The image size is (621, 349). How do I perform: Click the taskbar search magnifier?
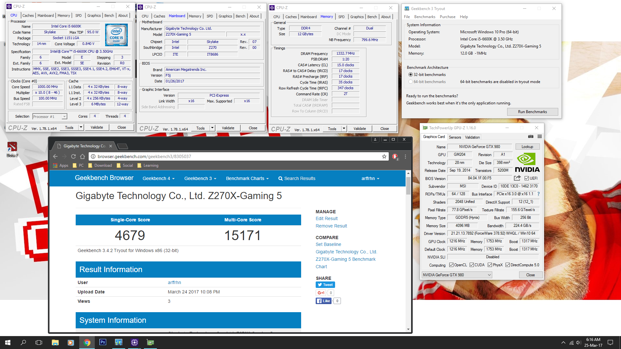(x=23, y=343)
